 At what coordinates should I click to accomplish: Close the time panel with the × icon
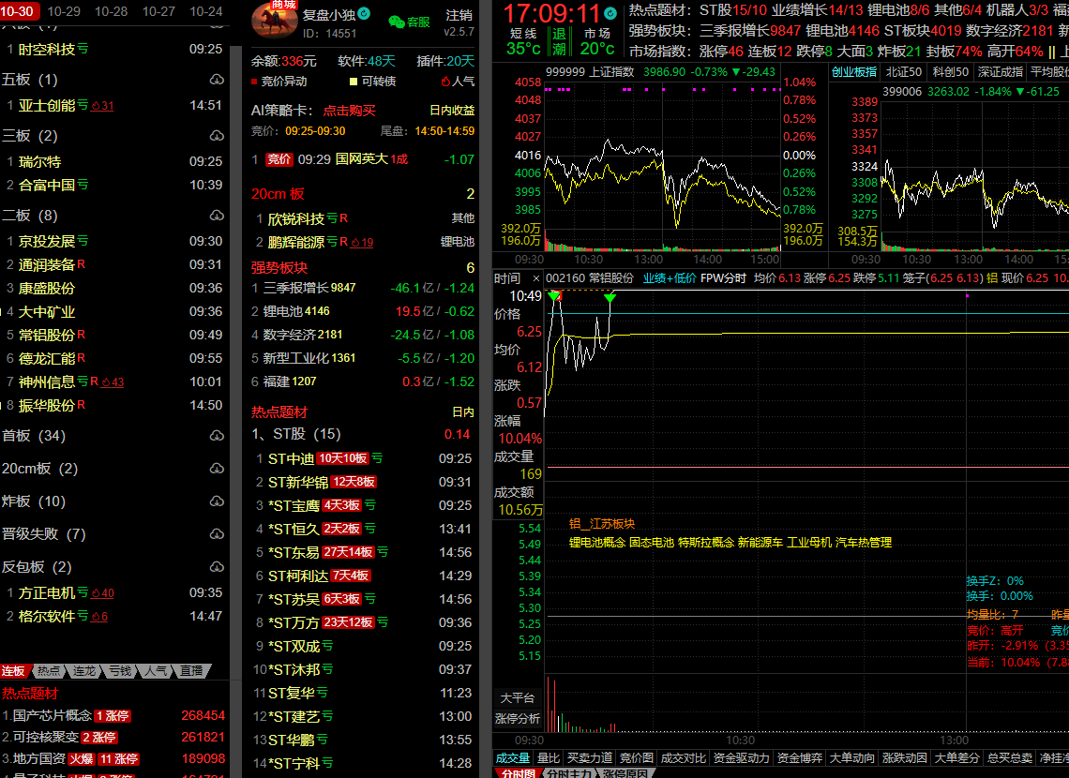click(535, 278)
